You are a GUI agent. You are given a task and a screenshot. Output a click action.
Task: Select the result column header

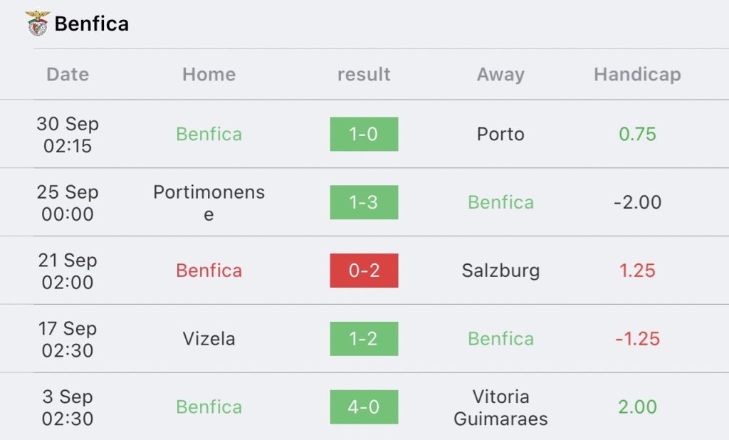pos(364,75)
